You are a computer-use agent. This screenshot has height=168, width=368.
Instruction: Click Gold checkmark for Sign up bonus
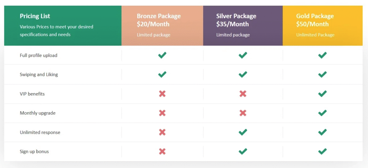coord(322,151)
